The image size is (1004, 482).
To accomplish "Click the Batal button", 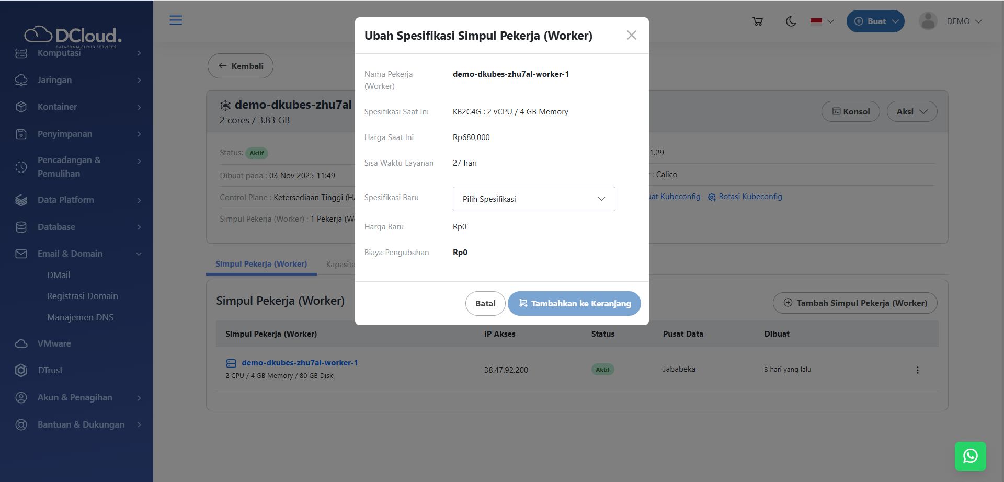I will point(485,304).
